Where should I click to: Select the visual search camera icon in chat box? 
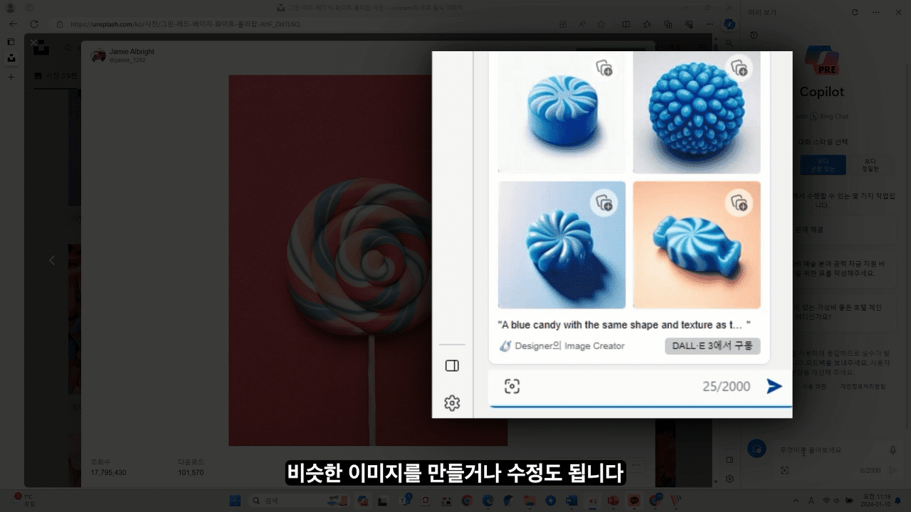pyautogui.click(x=512, y=385)
